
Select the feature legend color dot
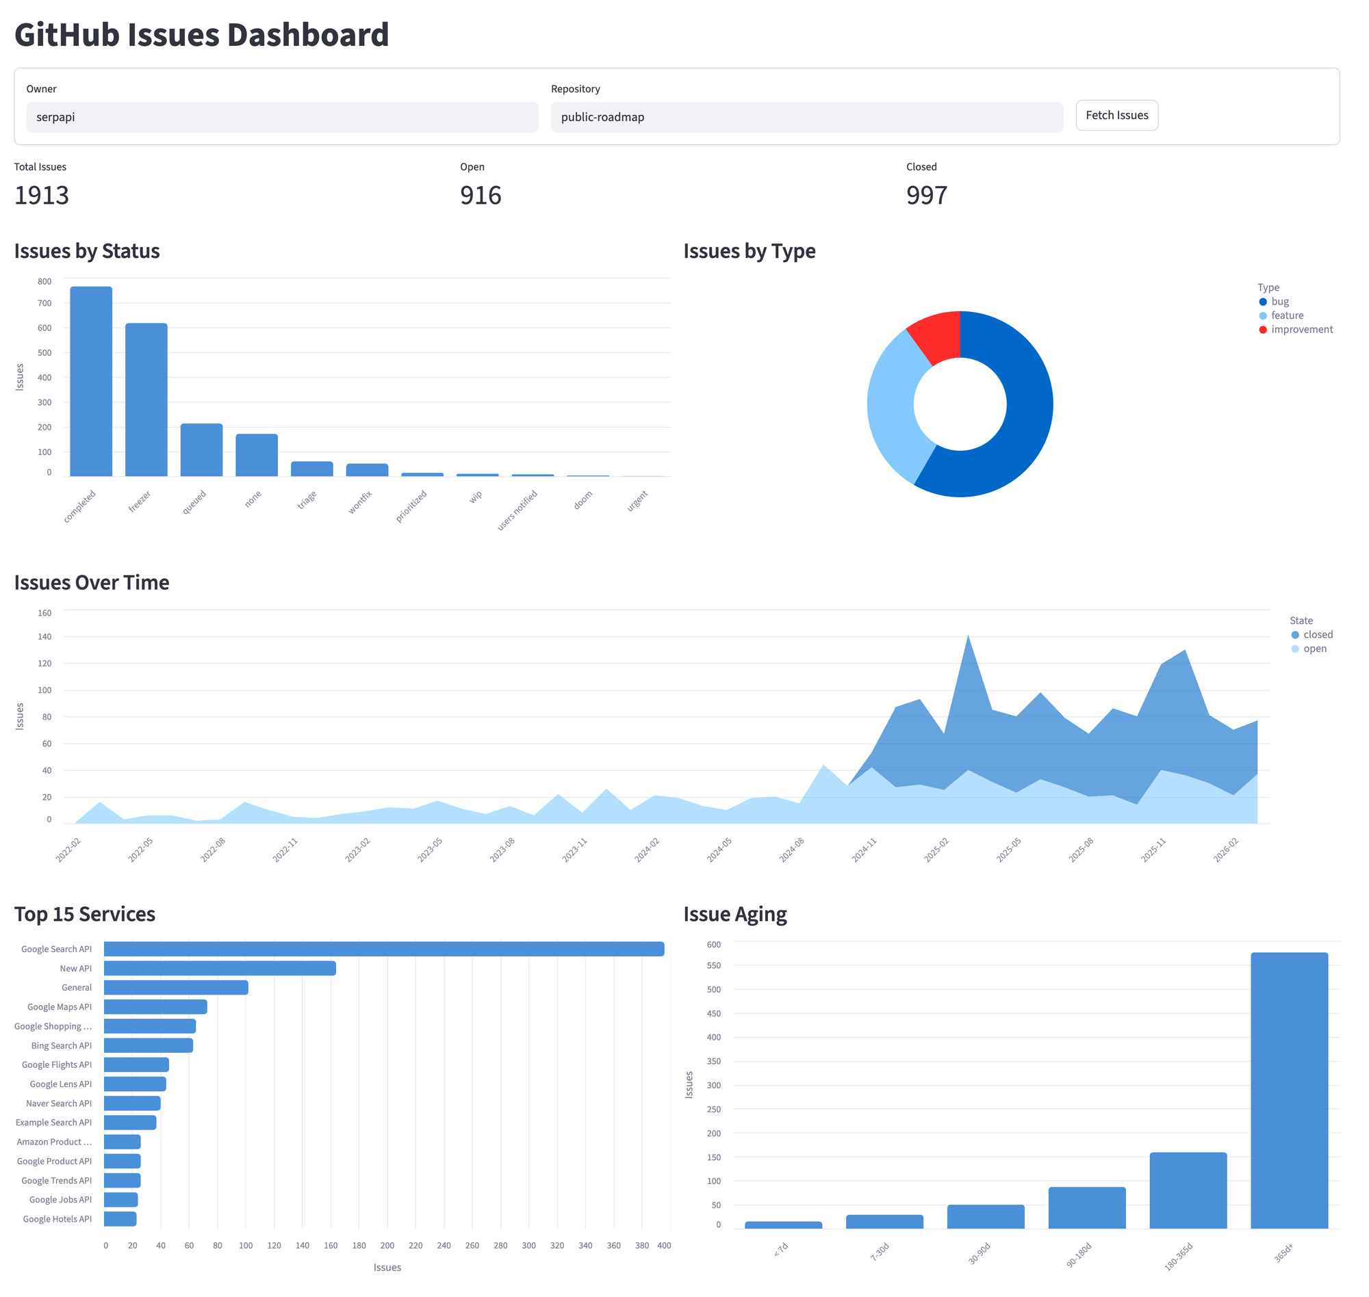(1262, 315)
